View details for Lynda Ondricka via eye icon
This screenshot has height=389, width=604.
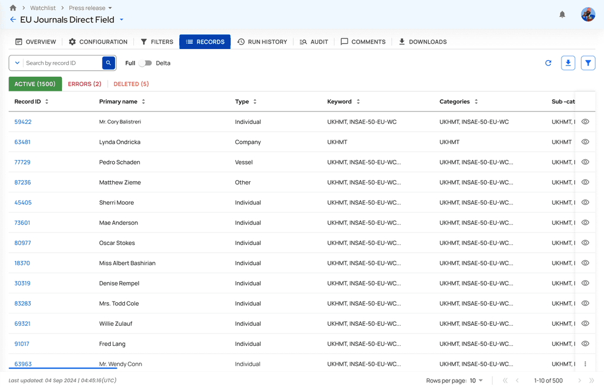pos(585,142)
